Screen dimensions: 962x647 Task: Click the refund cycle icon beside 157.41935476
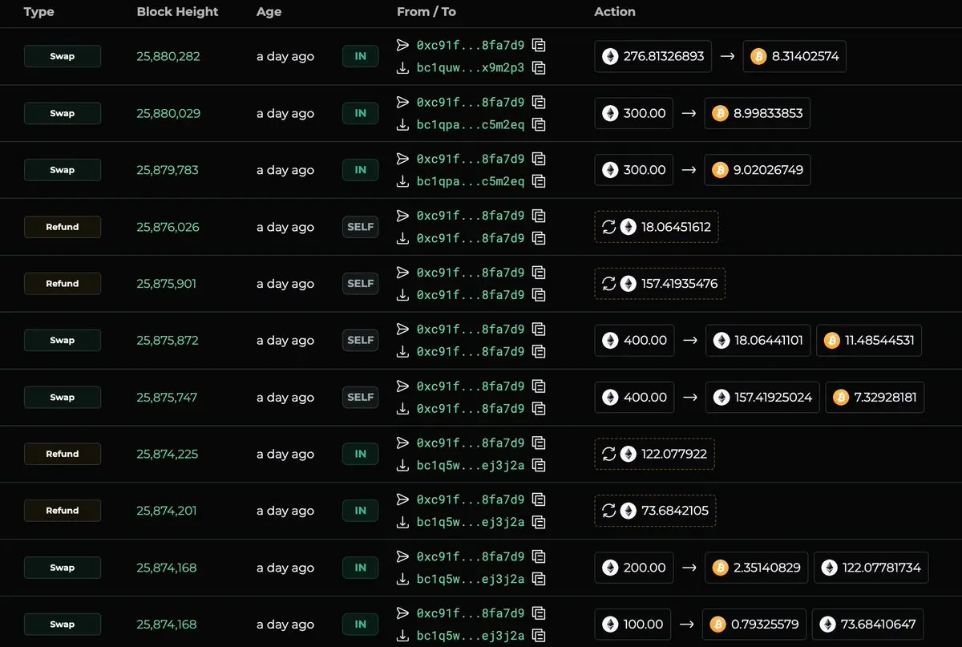pyautogui.click(x=608, y=284)
